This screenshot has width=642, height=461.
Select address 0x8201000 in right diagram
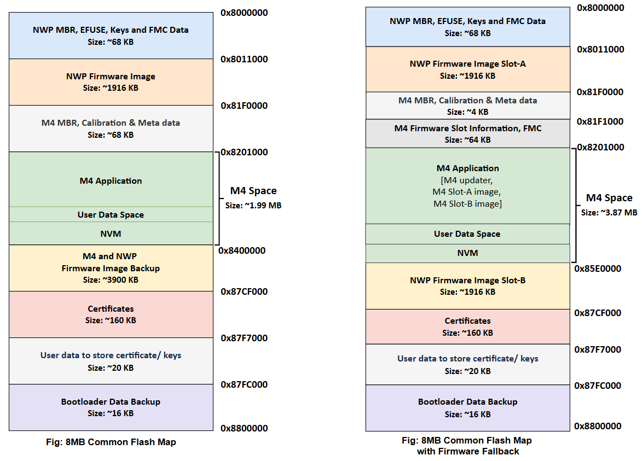pos(601,147)
